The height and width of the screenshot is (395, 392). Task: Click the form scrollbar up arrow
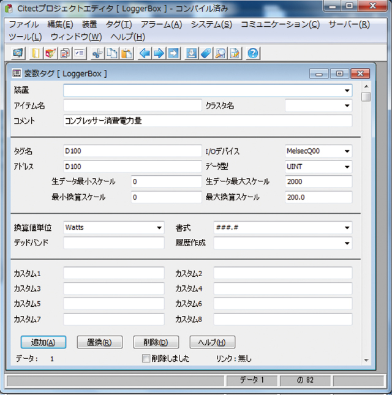coord(366,86)
